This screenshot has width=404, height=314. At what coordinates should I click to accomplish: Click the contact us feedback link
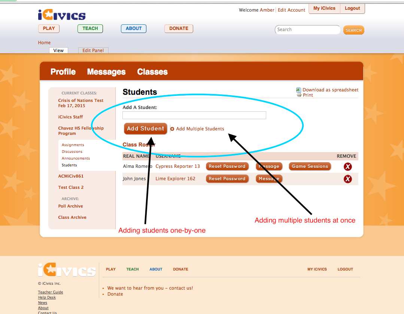tap(150, 288)
